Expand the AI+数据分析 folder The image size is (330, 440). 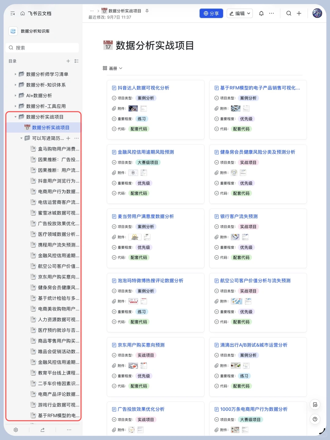(16, 96)
